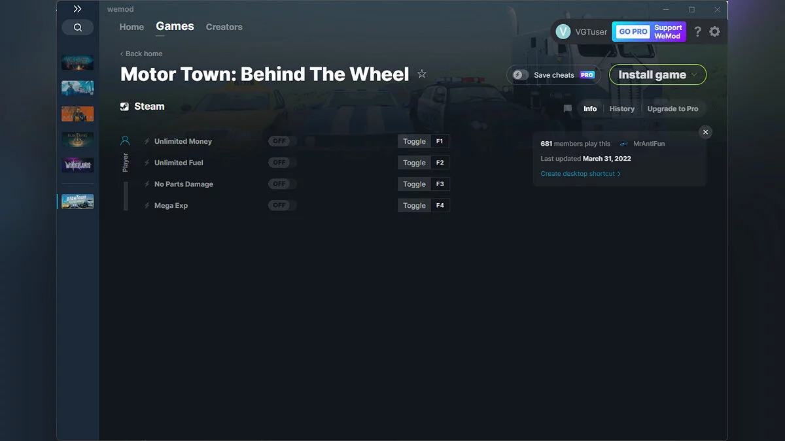Create a desktop shortcut
The image size is (785, 441).
578,173
